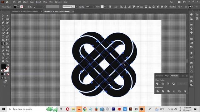Click Intersect in Pathfinder Shape Modes
The height and width of the screenshot is (112, 200).
pos(168,84)
